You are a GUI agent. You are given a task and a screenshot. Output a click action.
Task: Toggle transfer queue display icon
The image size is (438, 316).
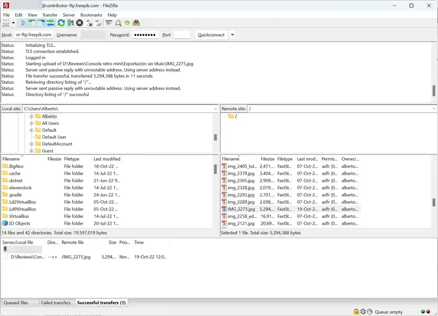click(51, 23)
